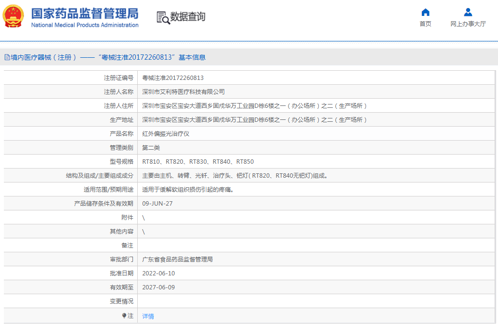Click the 数据查询 heading text
Image resolution: width=498 pixels, height=325 pixels.
(x=188, y=17)
